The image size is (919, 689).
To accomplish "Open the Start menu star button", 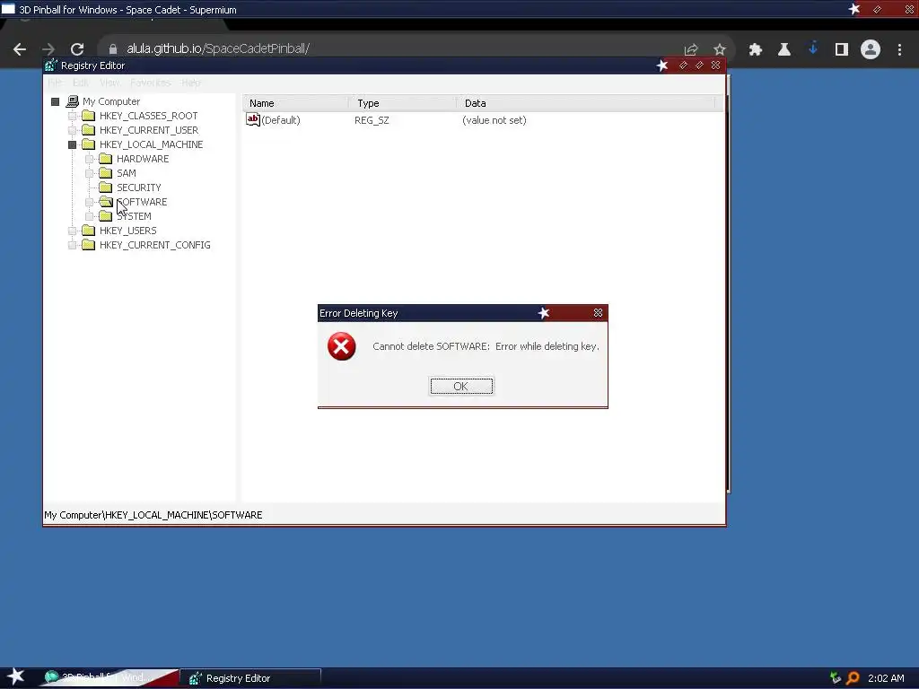I will pos(15,676).
